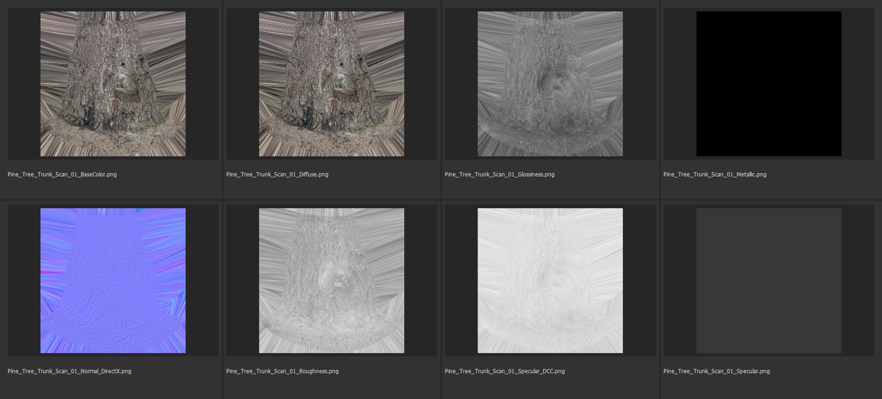Click the Pine_Tree_Trunk_Scan_01_BaseColor.png filename
Viewport: 882px width, 399px height.
click(62, 174)
